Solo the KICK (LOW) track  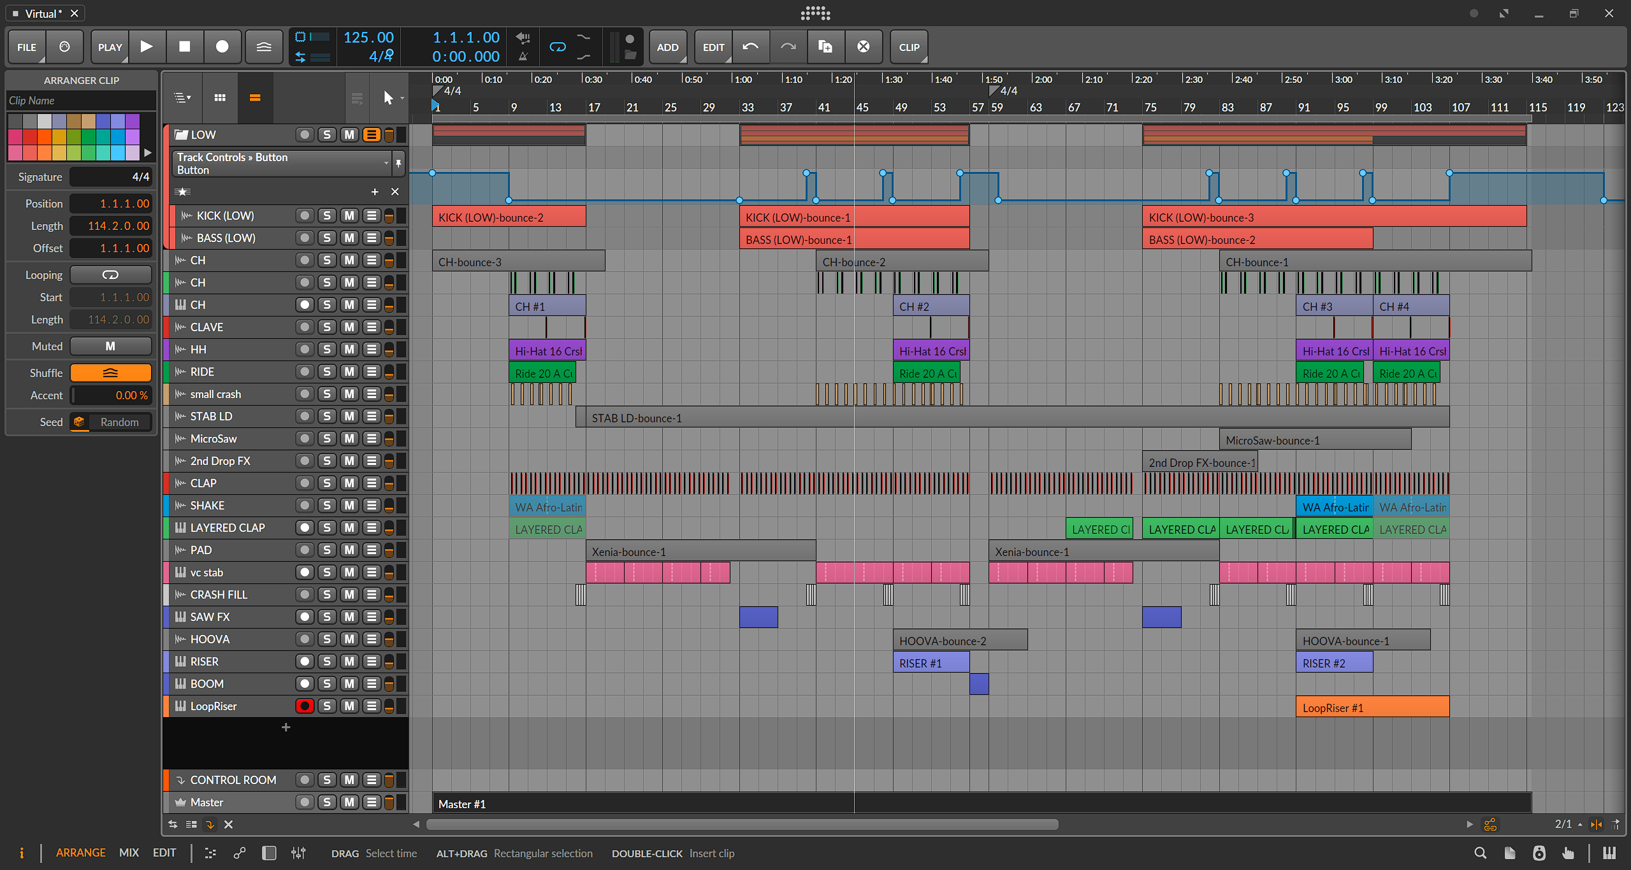327,216
